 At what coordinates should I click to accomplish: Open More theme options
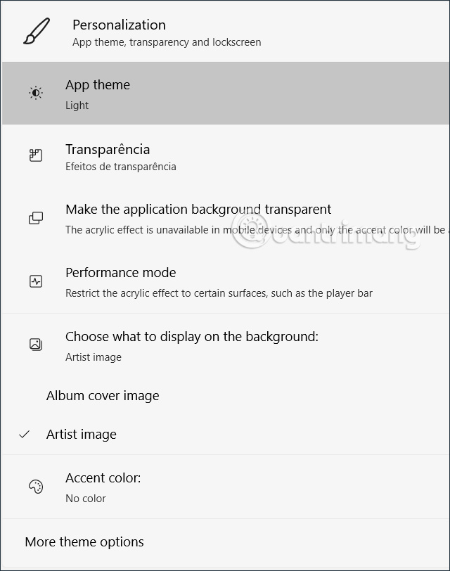tap(84, 542)
